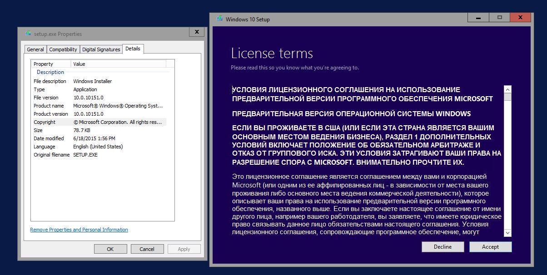547x275 pixels.
Task: Select the Product name row
Action: pos(99,106)
